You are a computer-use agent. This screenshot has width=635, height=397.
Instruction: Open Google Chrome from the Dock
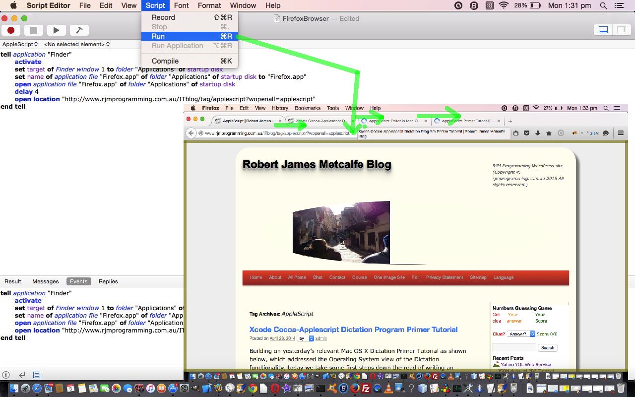click(253, 388)
